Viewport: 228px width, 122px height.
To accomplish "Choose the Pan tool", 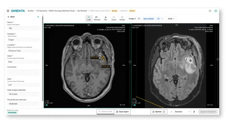I will 105,18.
